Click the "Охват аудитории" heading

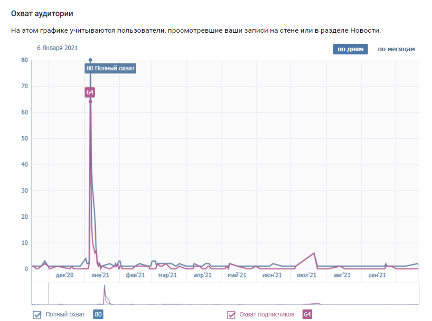pos(42,14)
